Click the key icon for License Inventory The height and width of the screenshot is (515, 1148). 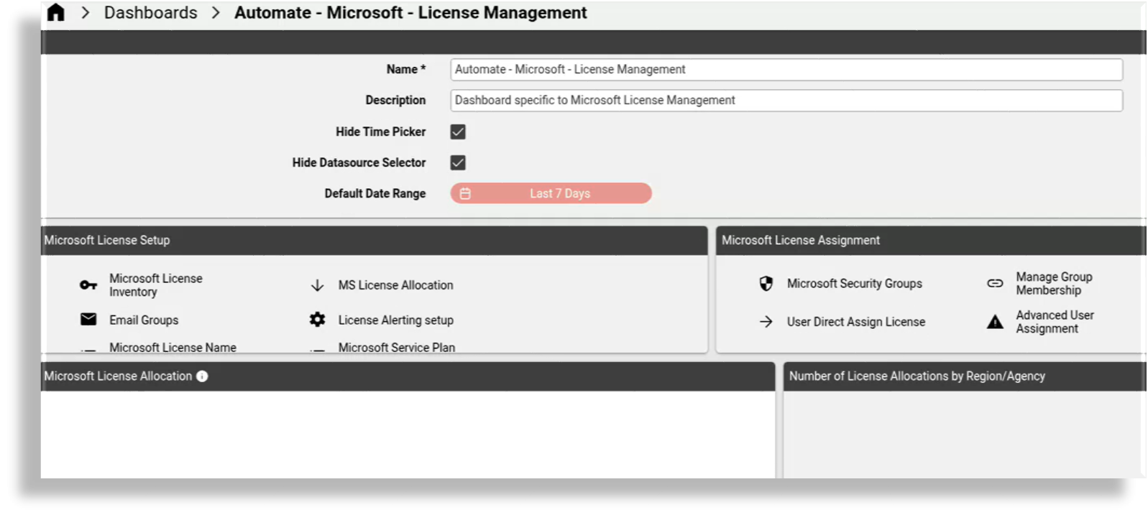tap(88, 285)
